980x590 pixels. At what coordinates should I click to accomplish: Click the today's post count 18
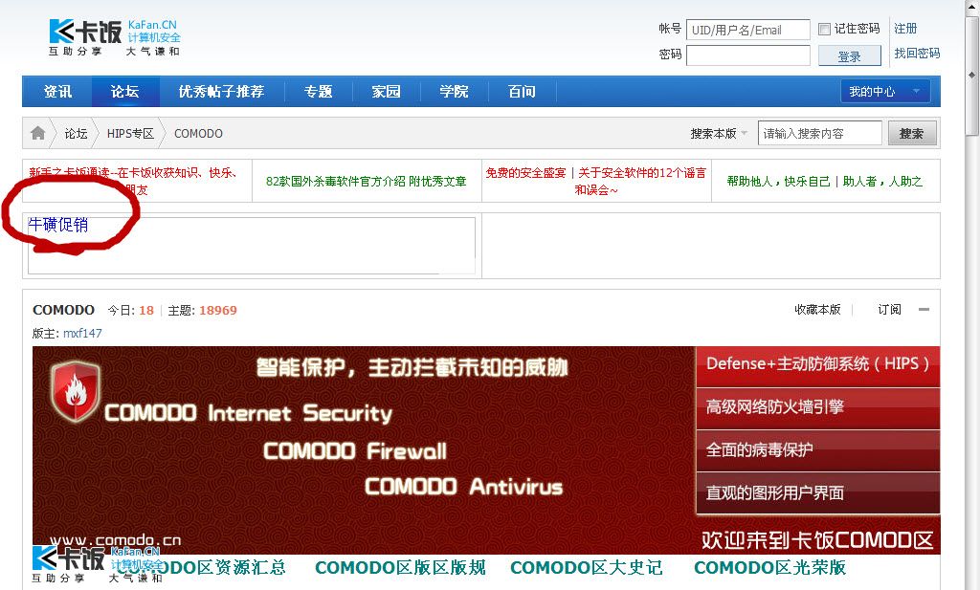tap(146, 310)
